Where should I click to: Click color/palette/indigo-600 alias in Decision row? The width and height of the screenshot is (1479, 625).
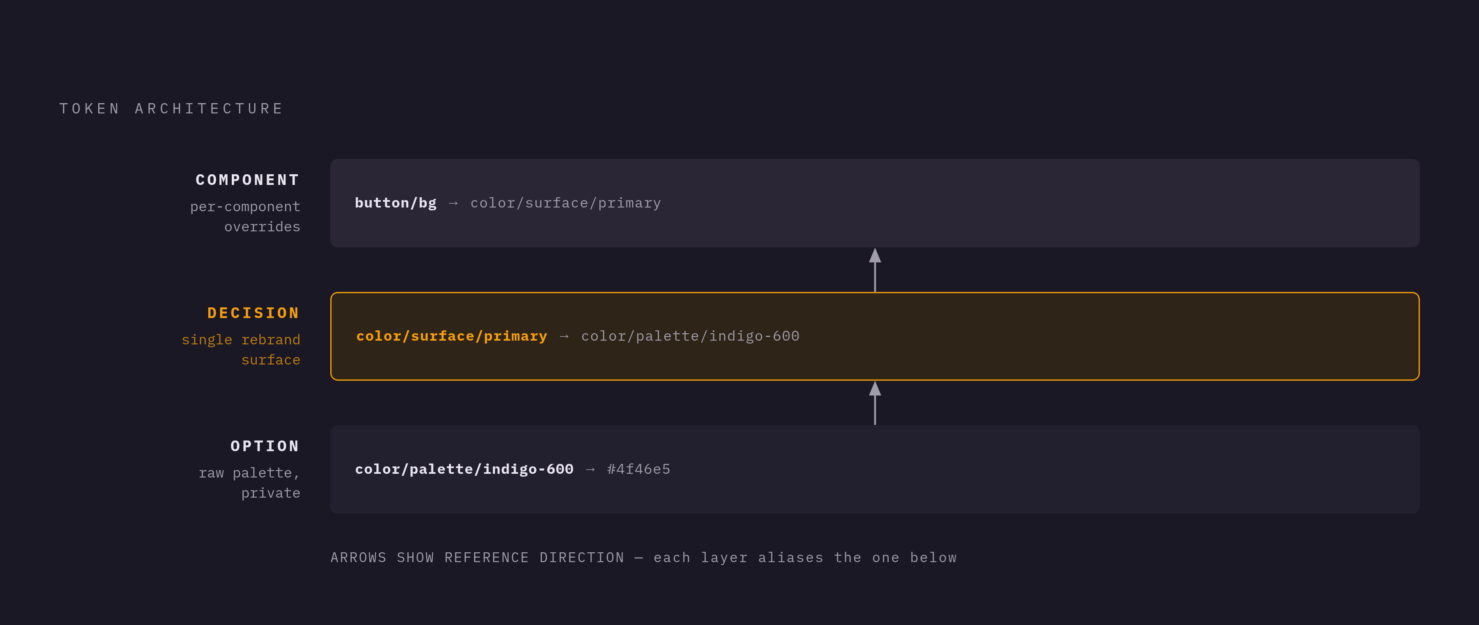coord(690,336)
